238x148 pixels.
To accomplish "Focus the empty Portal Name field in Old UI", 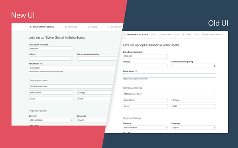I will click(x=170, y=75).
